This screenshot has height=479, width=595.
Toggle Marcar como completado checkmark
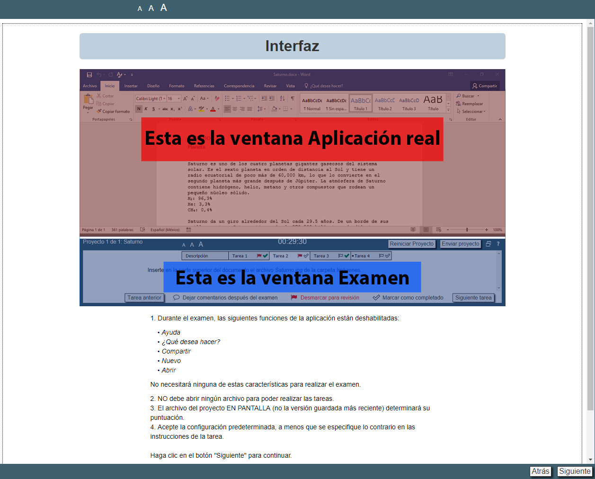click(376, 298)
